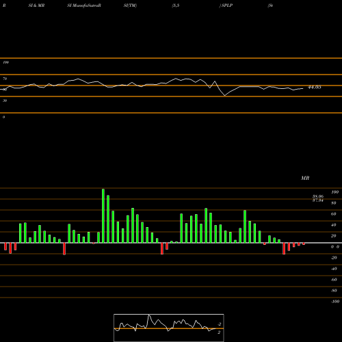Select the SPLP ticker text in header
The width and height of the screenshot is (342, 342).
(227, 5)
